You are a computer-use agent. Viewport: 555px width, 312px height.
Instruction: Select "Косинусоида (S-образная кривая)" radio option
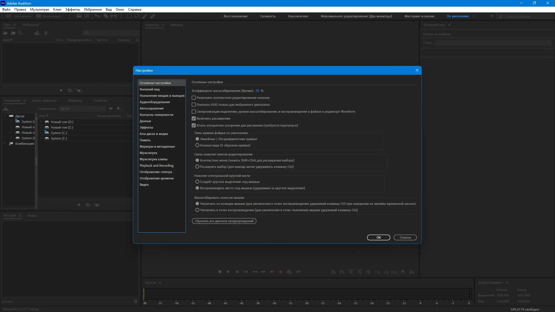point(197,145)
